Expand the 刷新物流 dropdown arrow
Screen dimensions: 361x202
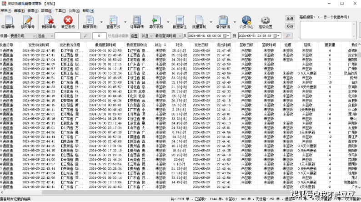coord(101,22)
